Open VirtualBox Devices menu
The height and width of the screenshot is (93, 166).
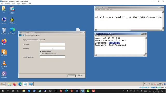(24, 4)
